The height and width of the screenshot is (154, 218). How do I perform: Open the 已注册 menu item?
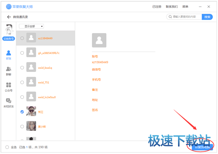coord(157,7)
